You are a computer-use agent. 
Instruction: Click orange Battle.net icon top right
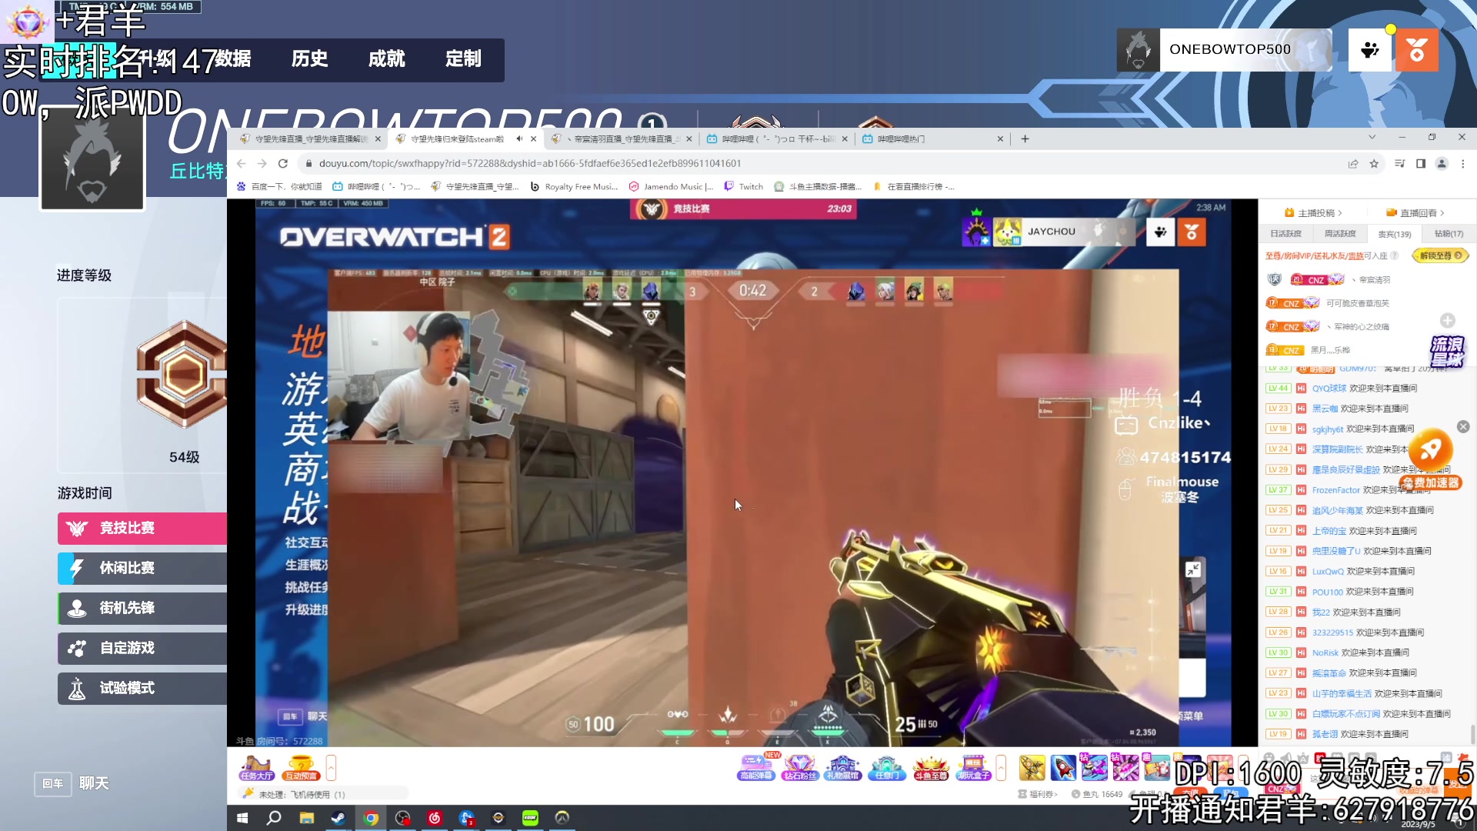pos(1417,50)
